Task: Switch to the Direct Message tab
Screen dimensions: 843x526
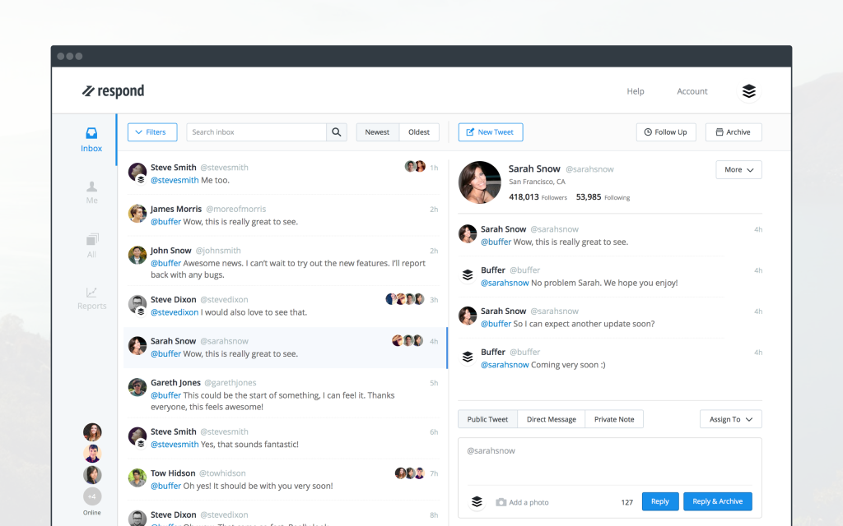Action: tap(551, 418)
